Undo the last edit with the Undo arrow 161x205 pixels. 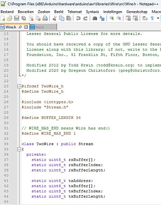coord(78,18)
